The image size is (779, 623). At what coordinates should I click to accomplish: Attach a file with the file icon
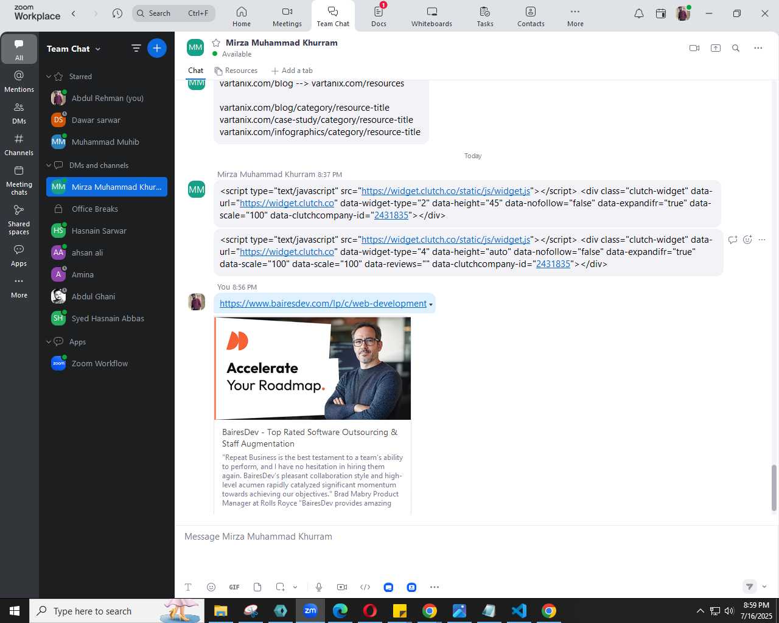257,587
